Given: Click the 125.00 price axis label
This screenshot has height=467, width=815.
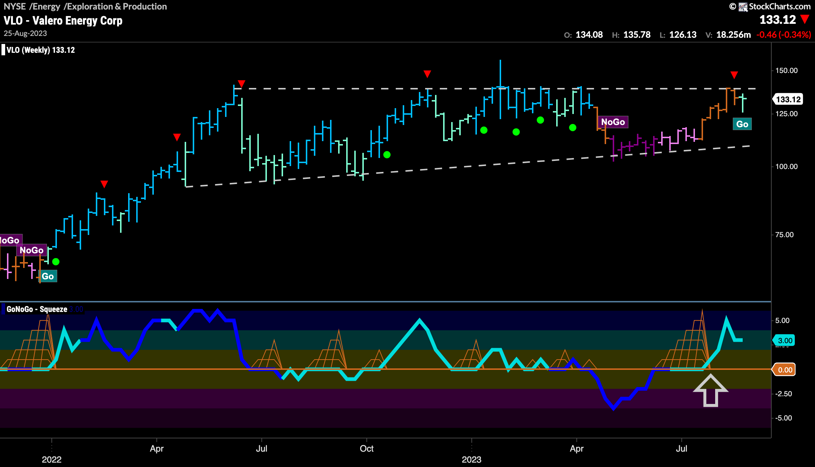Looking at the screenshot, I should tap(786, 114).
